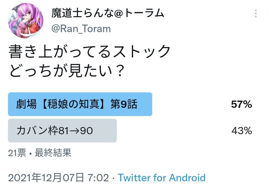269x188 pixels.
Task: Click the 21票・最終結果 vote count text
Action: pyautogui.click(x=40, y=153)
